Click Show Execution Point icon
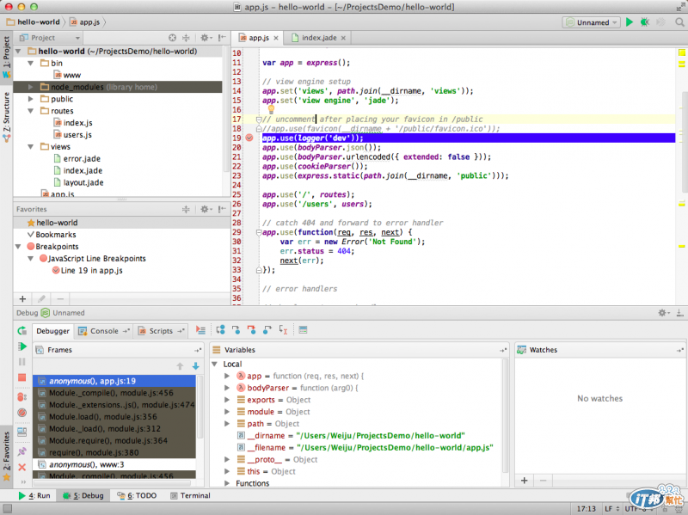Screen dimensions: 688x515 (x=201, y=330)
